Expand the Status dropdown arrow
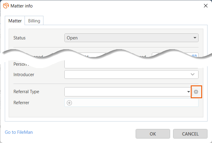The image size is (212, 143). 195,38
